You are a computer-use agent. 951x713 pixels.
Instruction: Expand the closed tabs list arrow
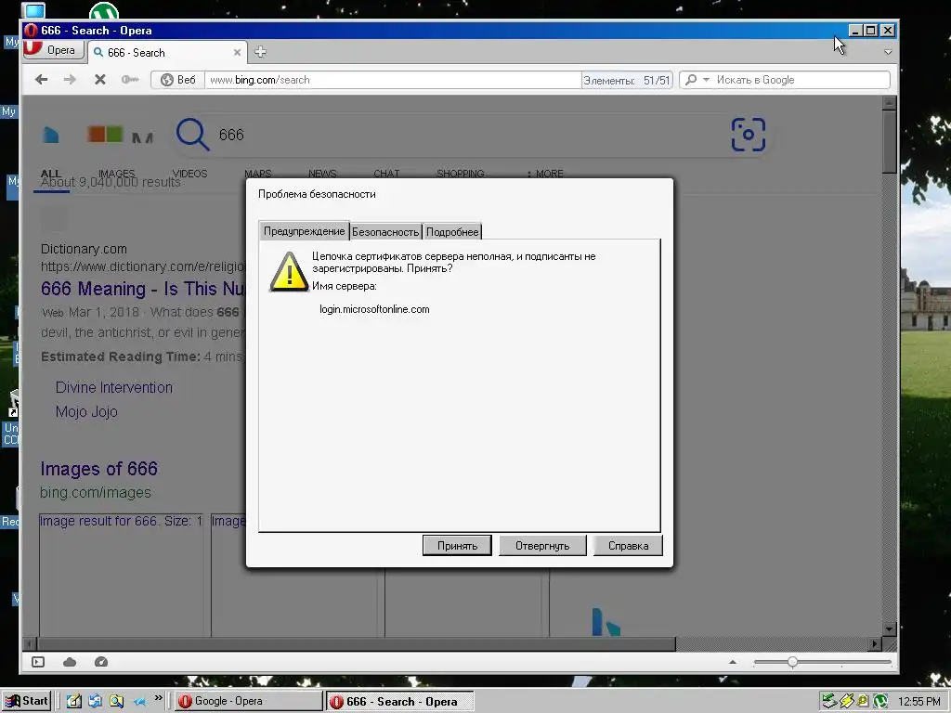point(888,52)
